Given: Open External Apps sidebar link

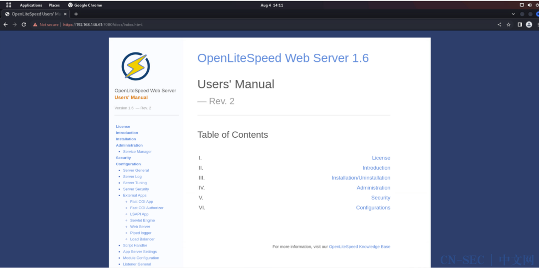Looking at the screenshot, I should point(135,195).
